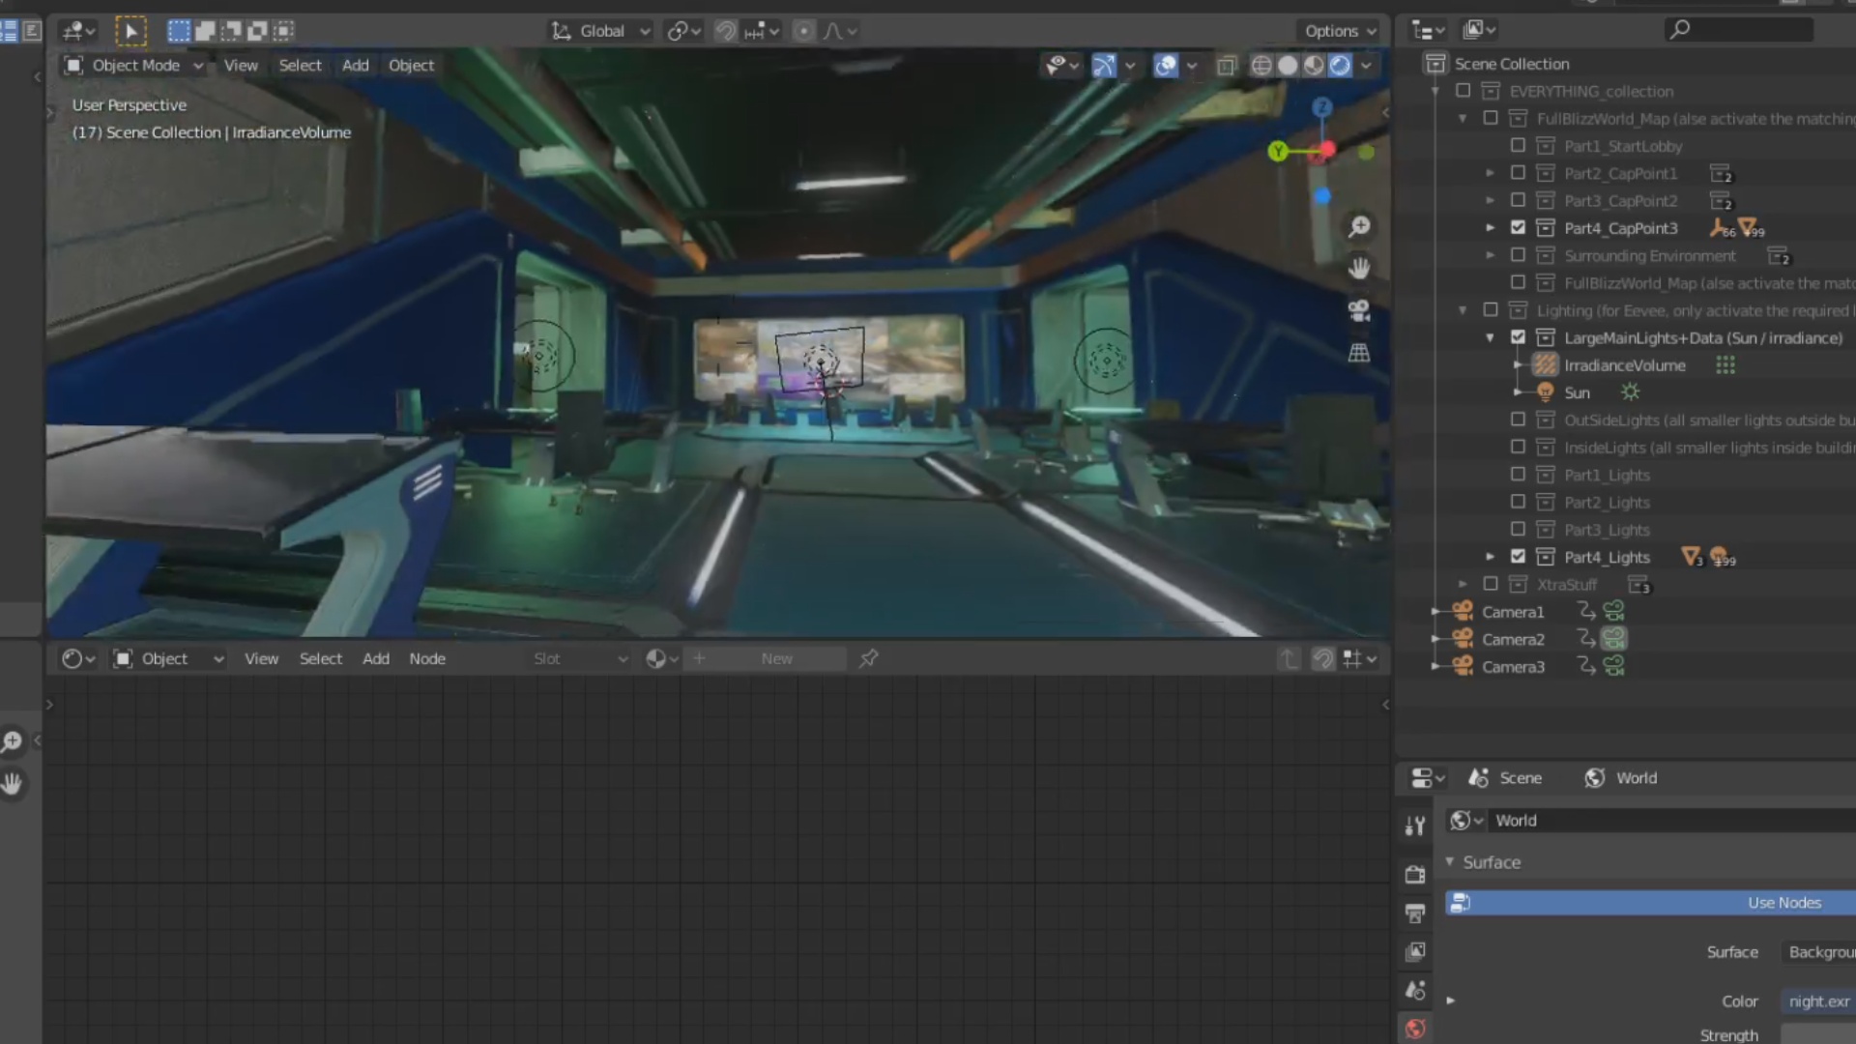Toggle X-ray mode icon
The height and width of the screenshot is (1044, 1856).
[1227, 65]
